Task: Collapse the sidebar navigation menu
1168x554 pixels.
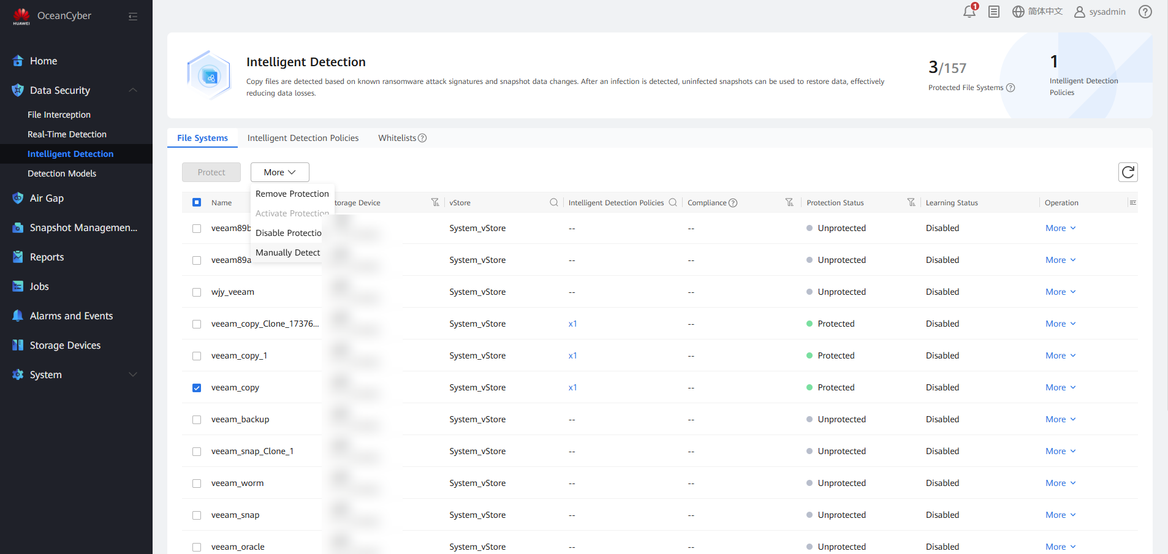Action: (x=133, y=17)
